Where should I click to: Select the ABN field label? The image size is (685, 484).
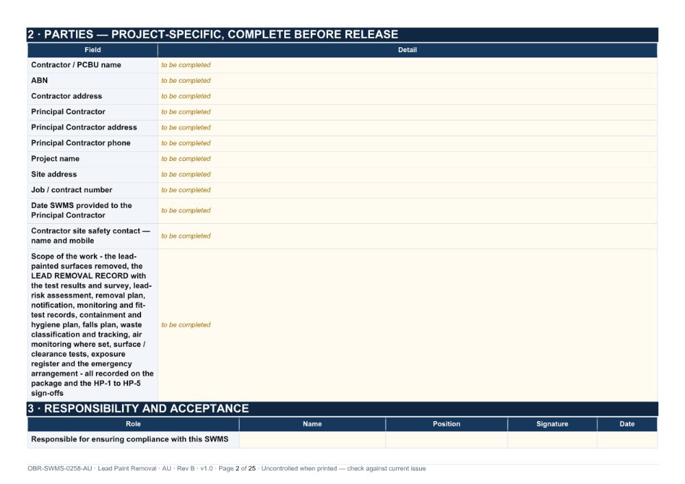(x=39, y=80)
